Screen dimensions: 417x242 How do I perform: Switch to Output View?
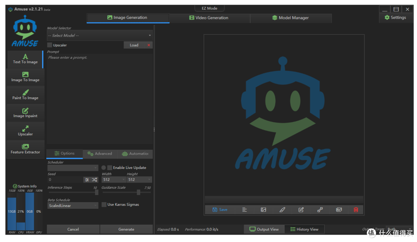tap(264, 229)
